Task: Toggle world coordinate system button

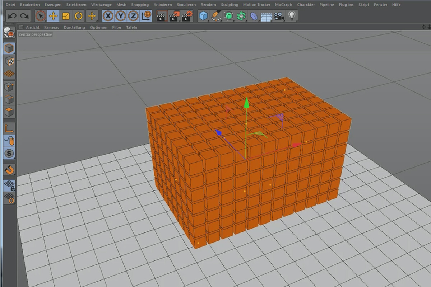Action: point(146,16)
